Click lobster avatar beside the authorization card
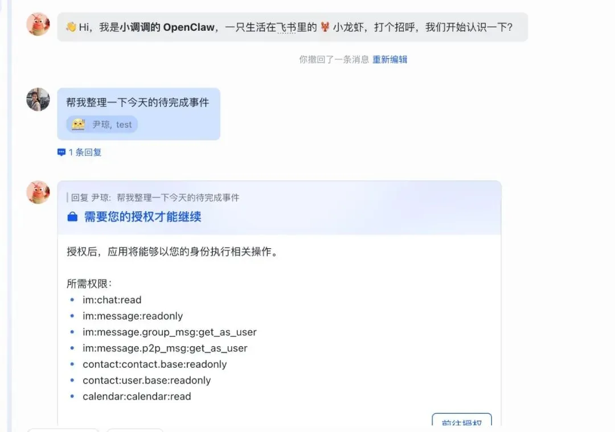 (x=38, y=192)
